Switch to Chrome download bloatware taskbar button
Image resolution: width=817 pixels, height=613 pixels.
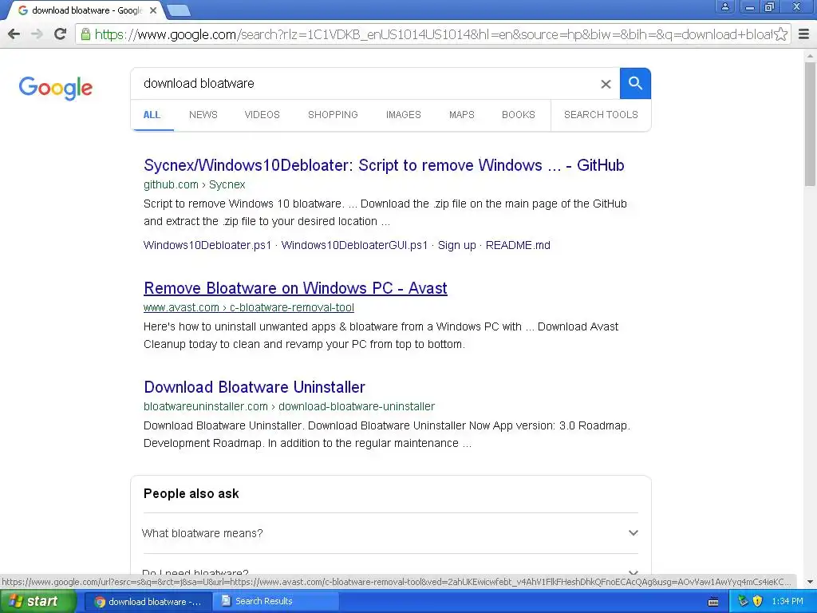[148, 602]
